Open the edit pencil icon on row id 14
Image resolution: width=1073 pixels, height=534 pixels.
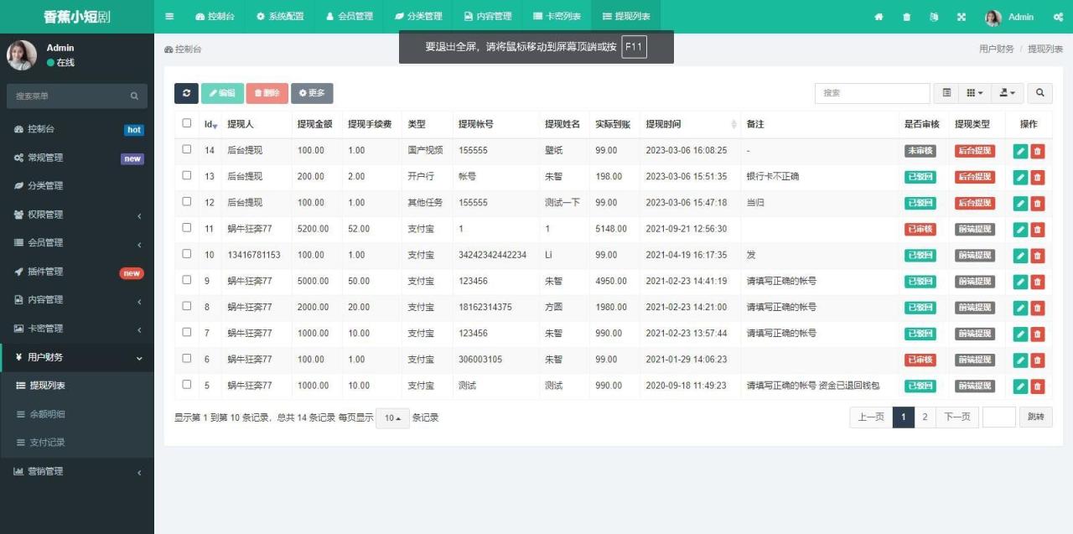[1019, 150]
